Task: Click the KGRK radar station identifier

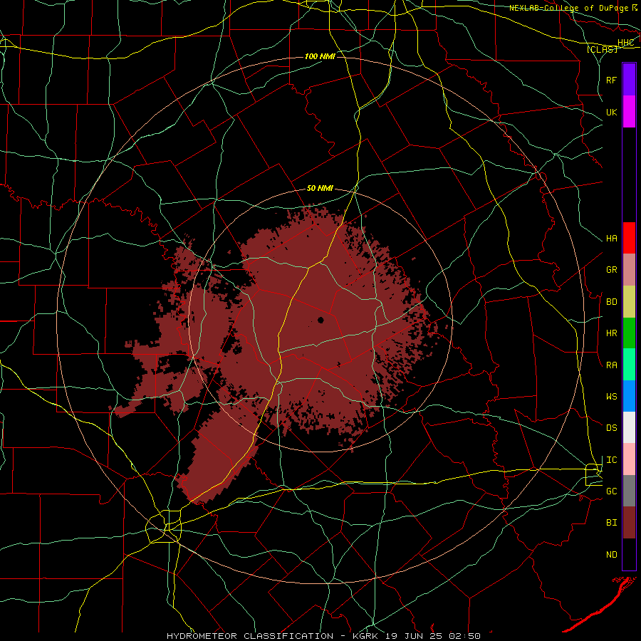Action: (364, 636)
